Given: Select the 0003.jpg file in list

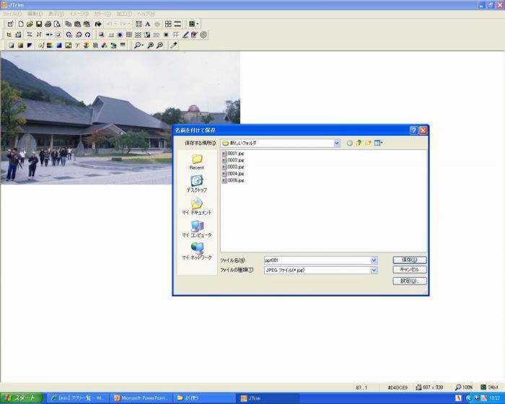Looking at the screenshot, I should point(234,167).
